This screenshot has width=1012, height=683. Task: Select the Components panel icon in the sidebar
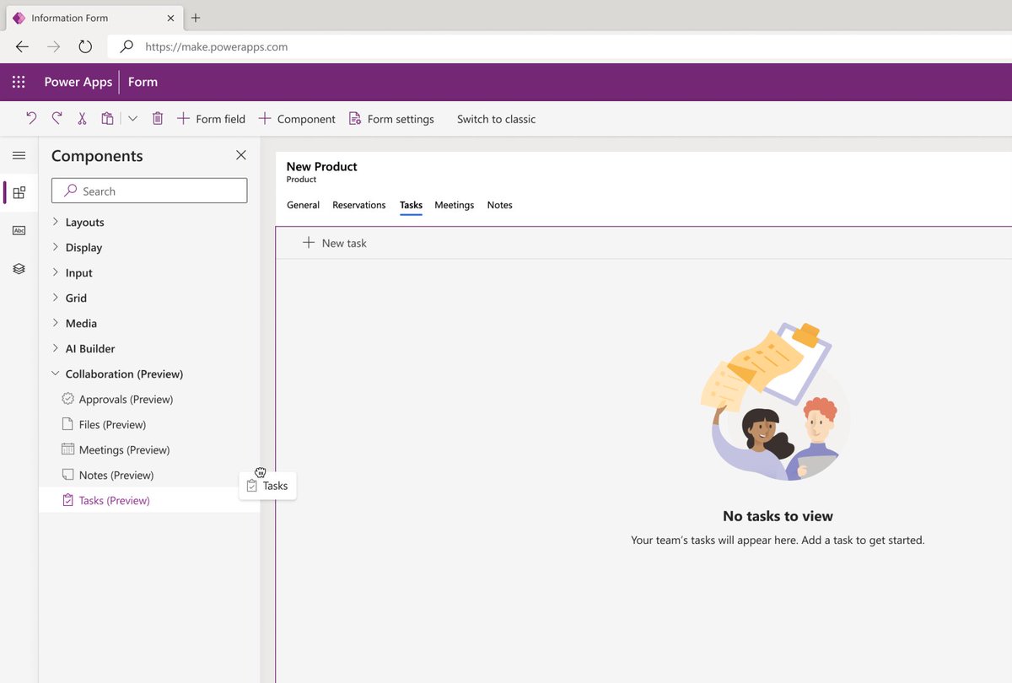(19, 192)
